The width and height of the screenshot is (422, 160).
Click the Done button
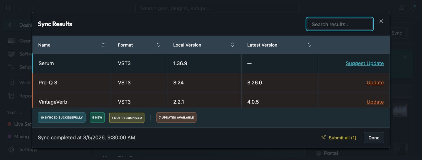[x=374, y=138]
